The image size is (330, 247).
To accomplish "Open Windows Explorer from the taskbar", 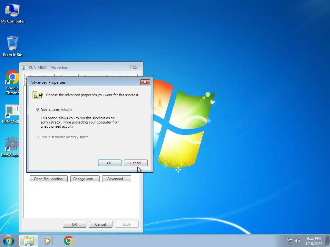I will tap(29, 241).
